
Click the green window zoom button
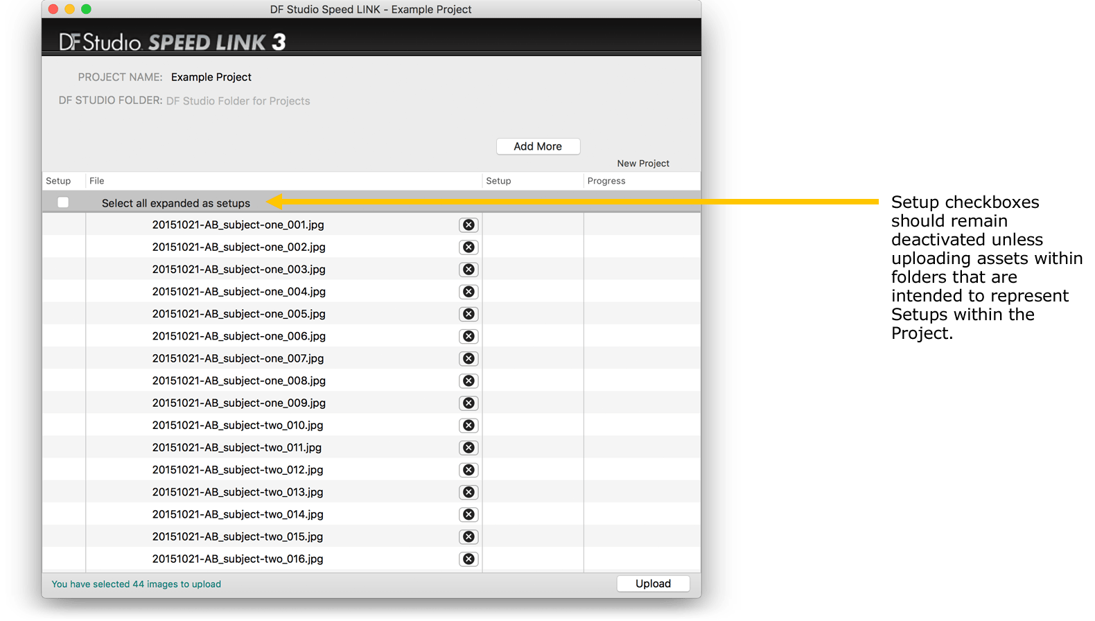[x=86, y=9]
